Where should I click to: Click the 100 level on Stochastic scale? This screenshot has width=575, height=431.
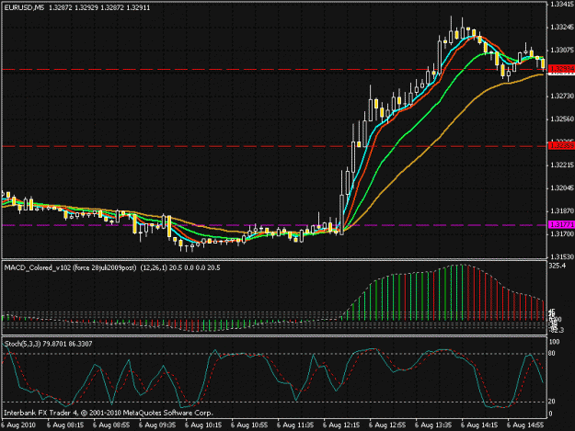pos(554,342)
